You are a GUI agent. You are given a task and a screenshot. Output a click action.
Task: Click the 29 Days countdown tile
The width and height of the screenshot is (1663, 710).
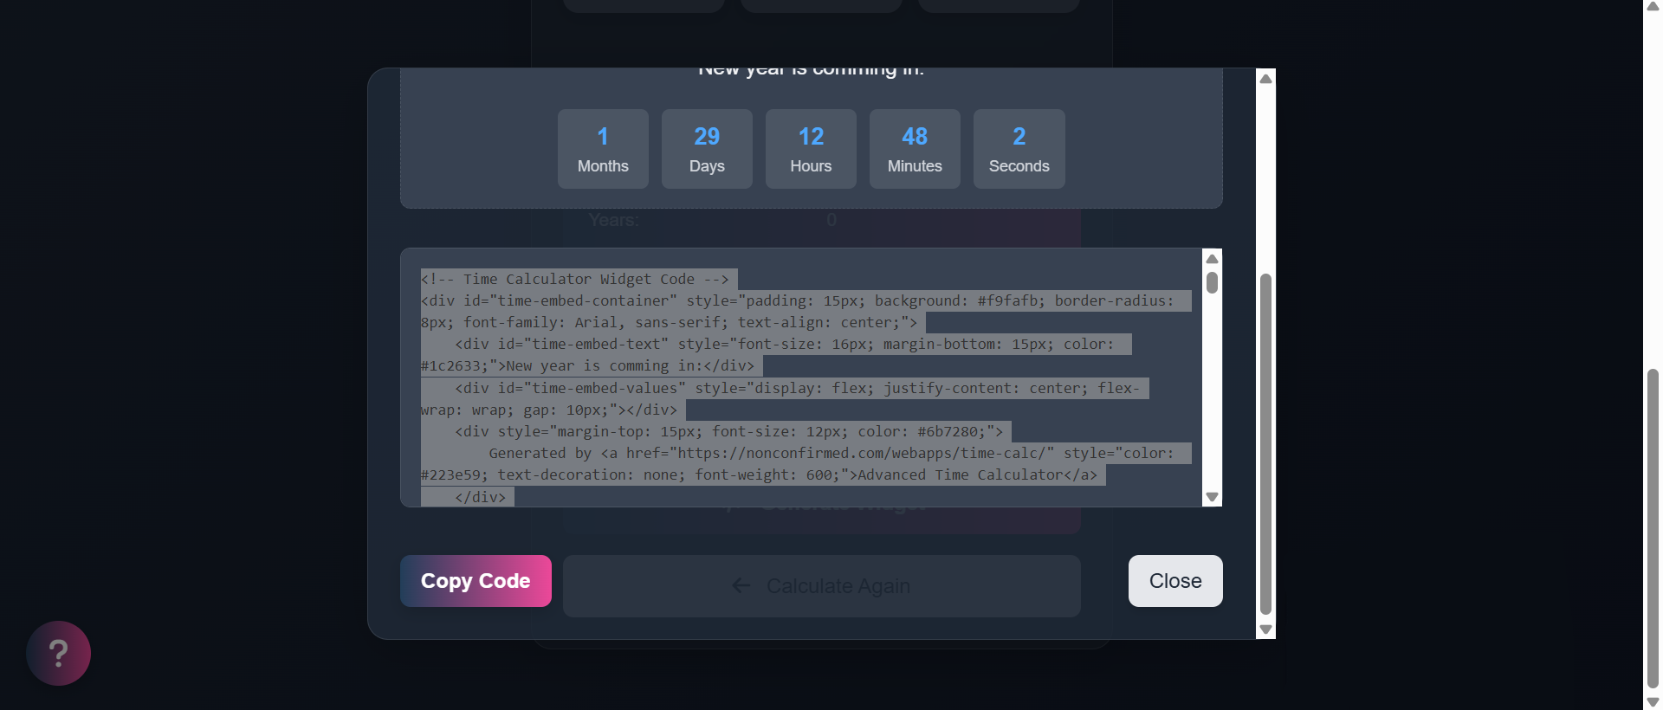[707, 149]
